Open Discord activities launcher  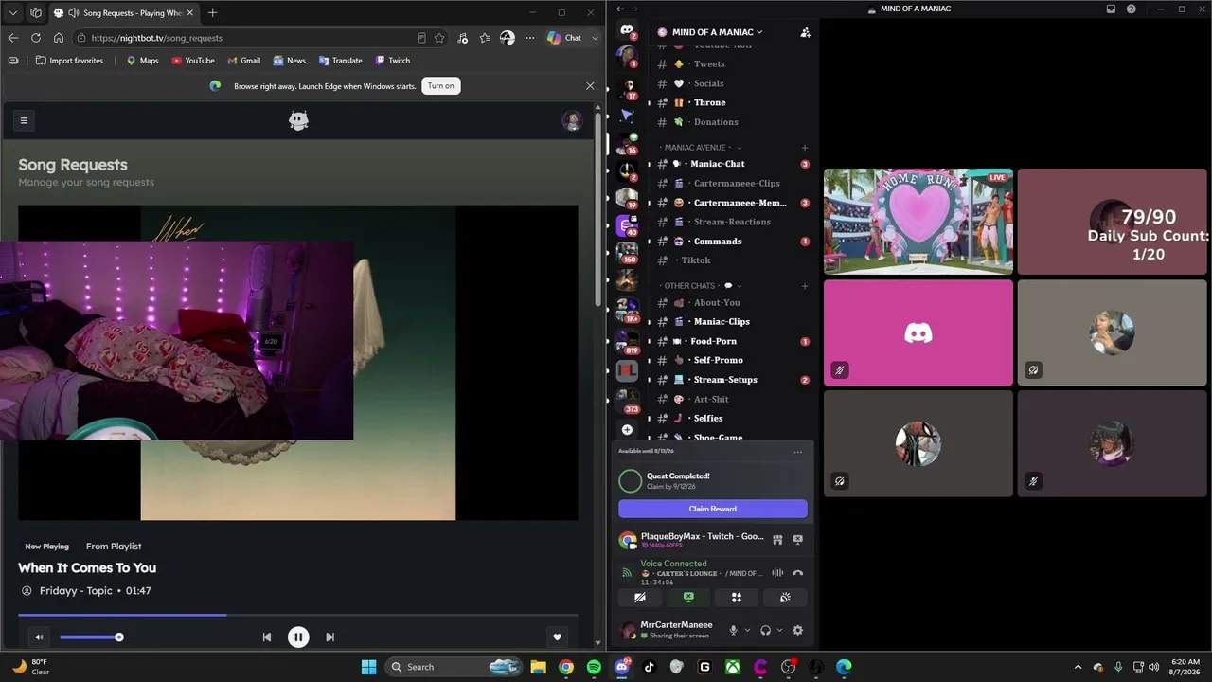coord(737,598)
